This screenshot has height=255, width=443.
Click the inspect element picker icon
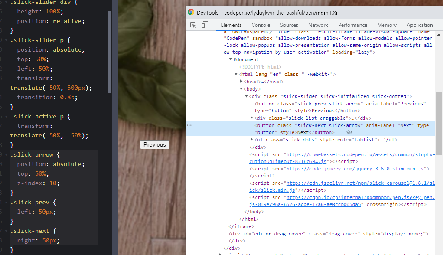click(193, 25)
